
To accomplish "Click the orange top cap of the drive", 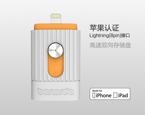I will pos(55,27).
